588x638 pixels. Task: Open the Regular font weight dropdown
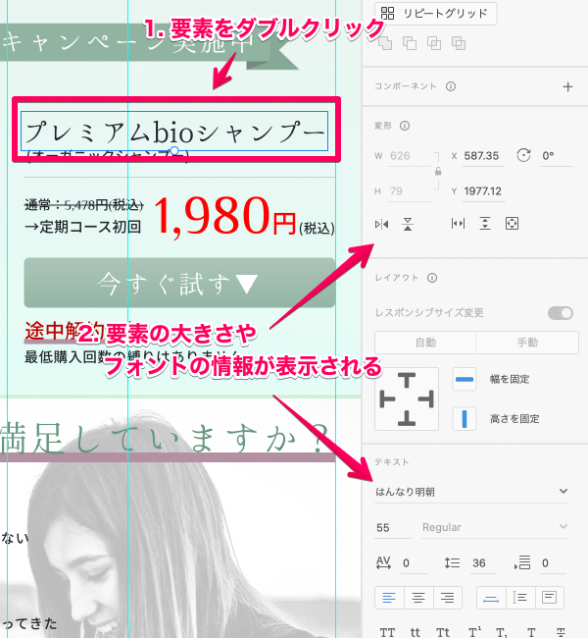494,528
